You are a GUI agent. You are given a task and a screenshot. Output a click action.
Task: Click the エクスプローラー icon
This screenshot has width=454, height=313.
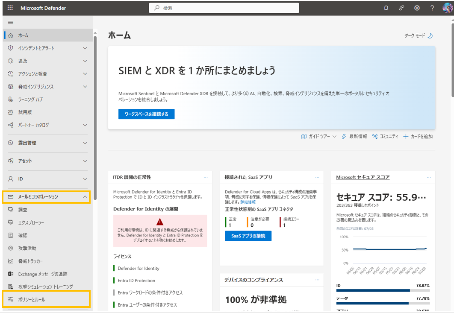click(x=11, y=222)
